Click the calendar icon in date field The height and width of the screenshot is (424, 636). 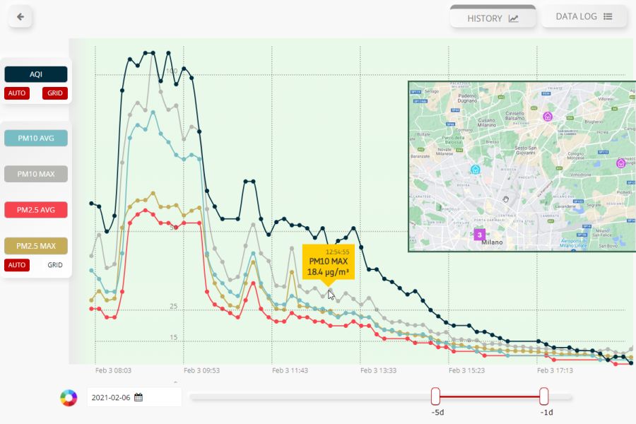click(x=139, y=397)
